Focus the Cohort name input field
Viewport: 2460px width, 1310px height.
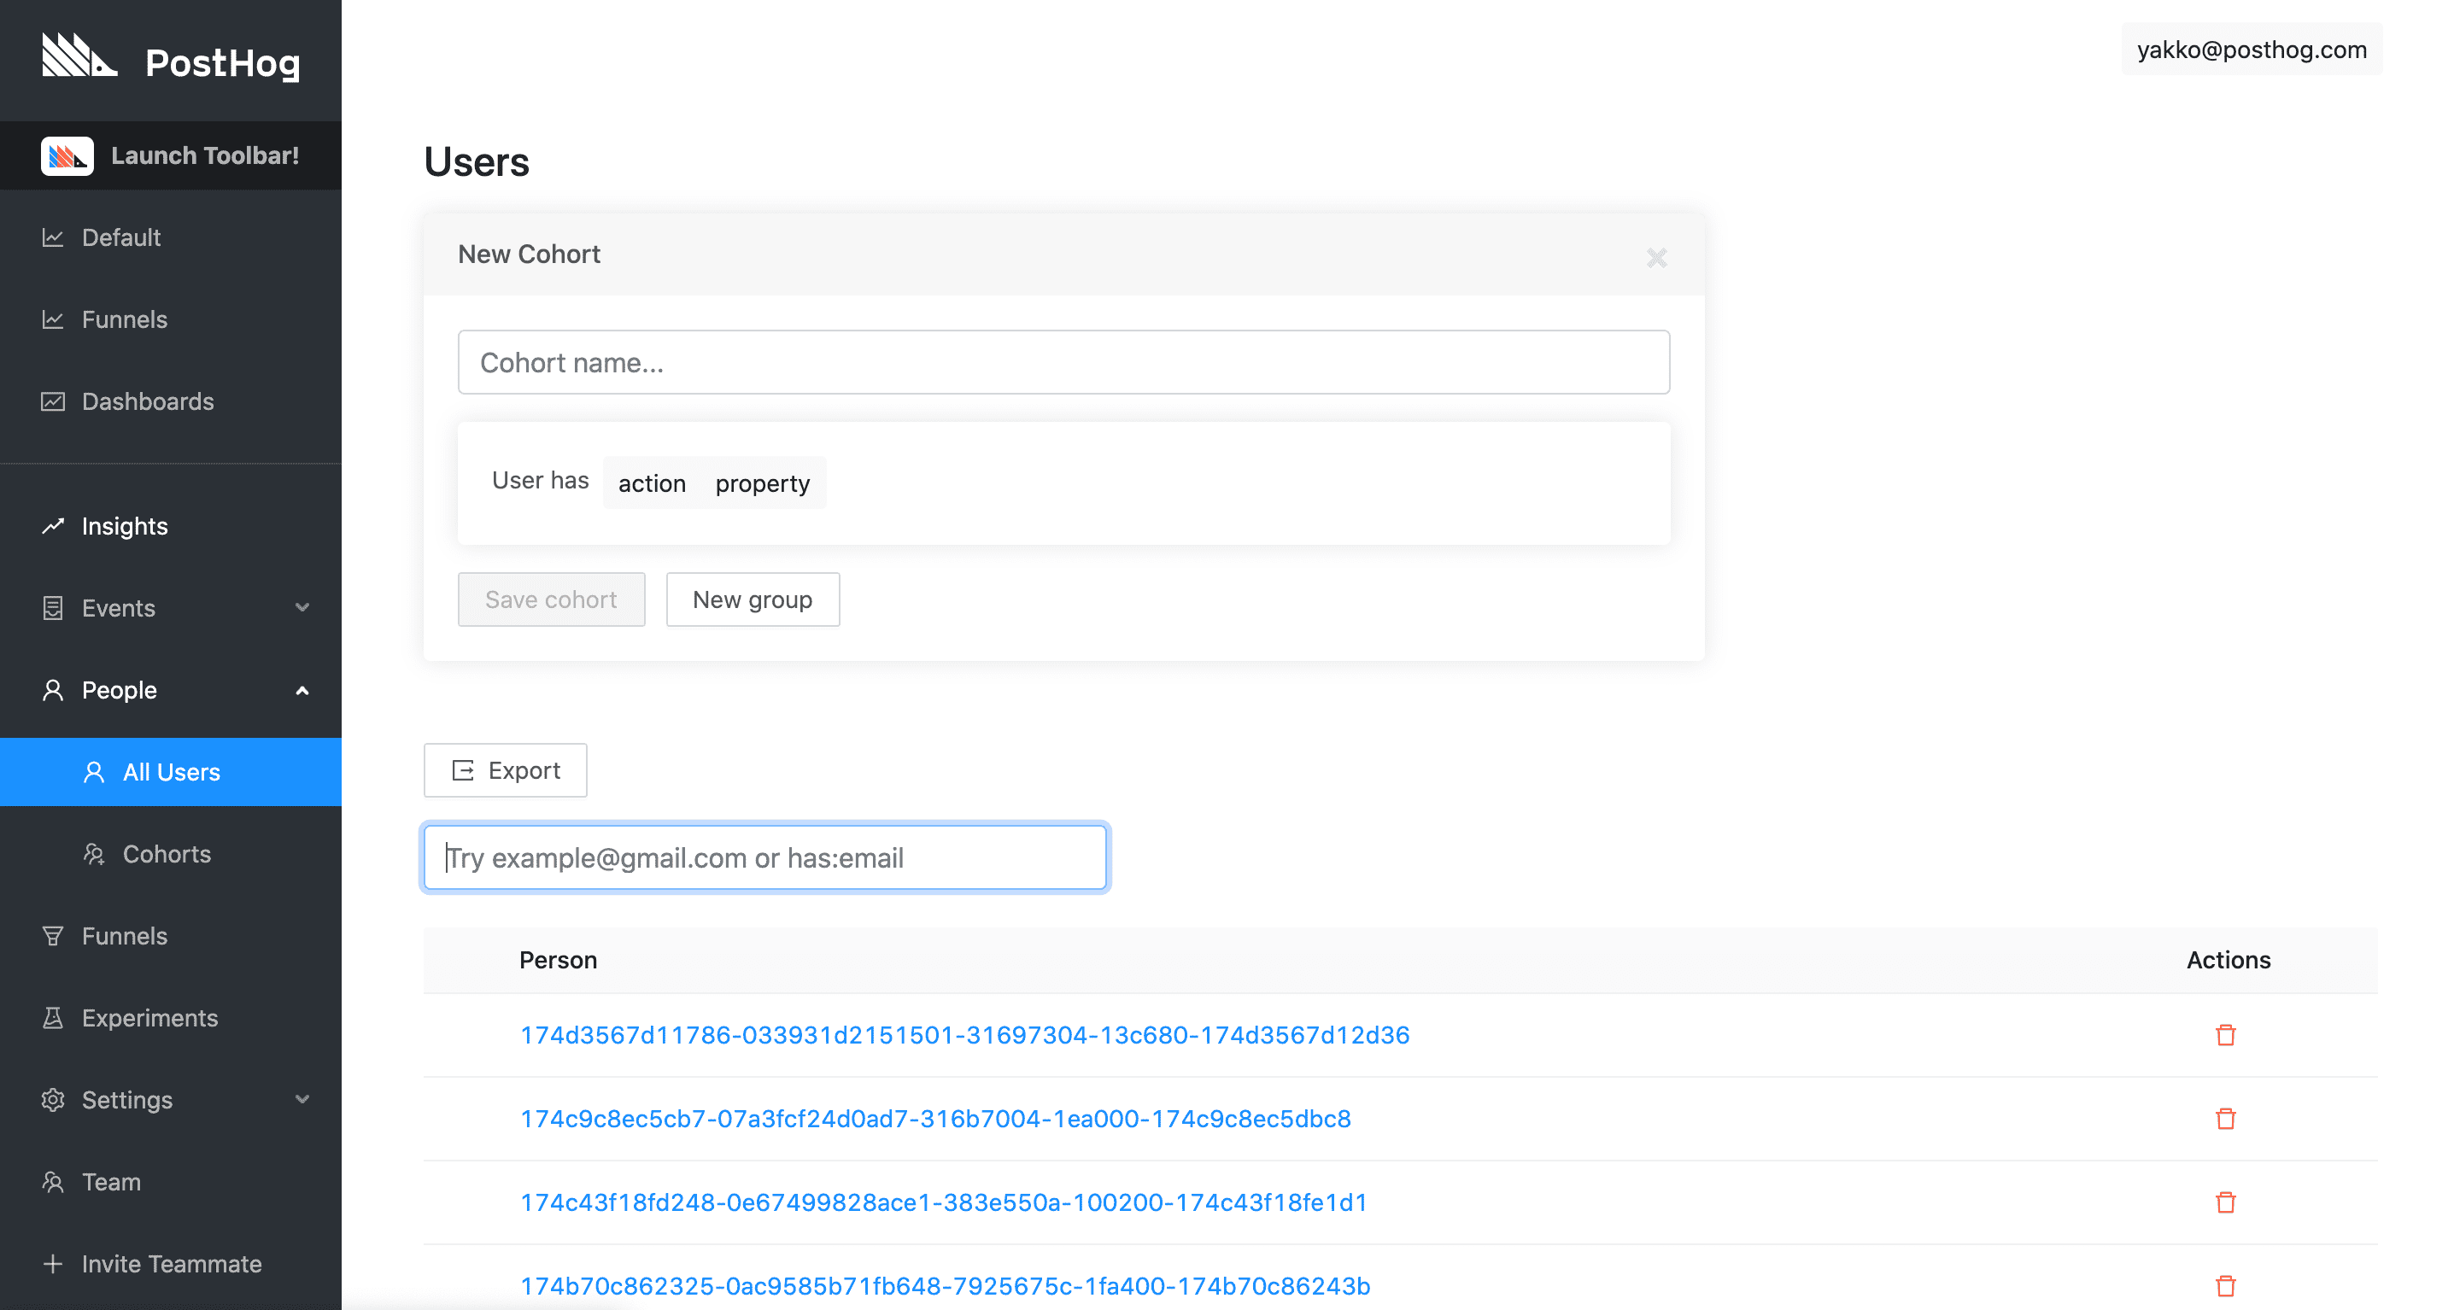click(1063, 363)
